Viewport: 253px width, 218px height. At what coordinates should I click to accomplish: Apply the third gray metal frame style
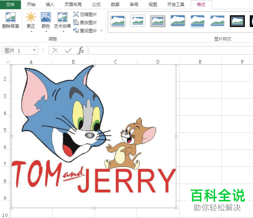coord(158,21)
